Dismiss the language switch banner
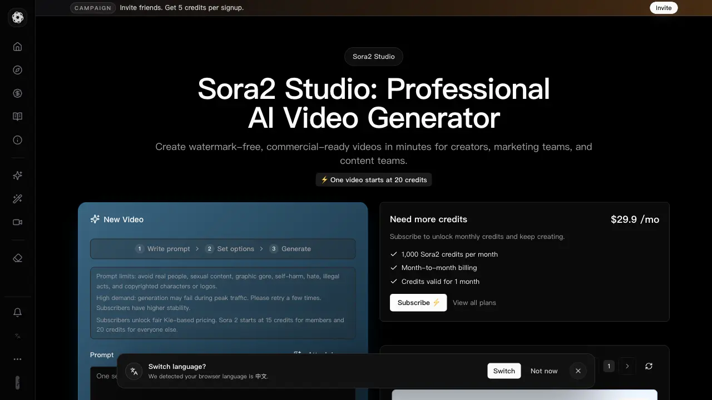712x400 pixels. tap(578, 371)
